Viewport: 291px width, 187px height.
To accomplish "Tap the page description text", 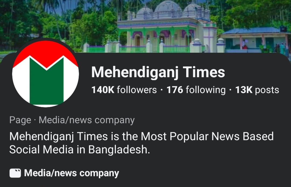I will [x=141, y=143].
